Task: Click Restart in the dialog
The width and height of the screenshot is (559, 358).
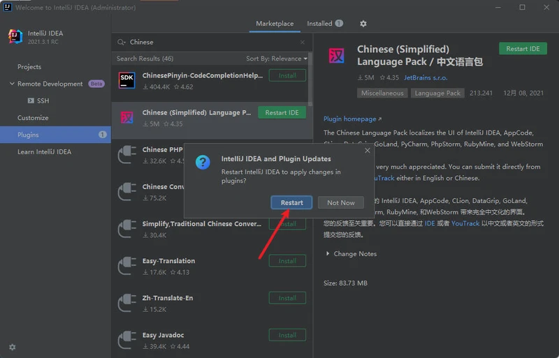Action: (291, 202)
